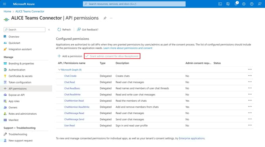The height and width of the screenshot is (147, 265).
Task: Open Quickstart in the sidebar
Action: 14,43
